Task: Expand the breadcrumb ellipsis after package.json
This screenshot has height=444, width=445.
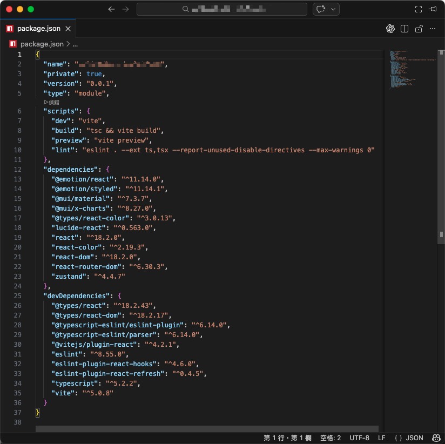Action: 75,44
